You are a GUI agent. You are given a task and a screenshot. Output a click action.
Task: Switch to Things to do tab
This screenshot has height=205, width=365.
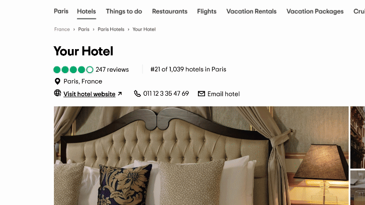[x=124, y=12]
